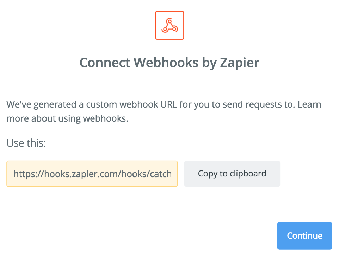Click the Connect Webhooks by Zapier heading
This screenshot has height=258, width=339.
(x=169, y=63)
